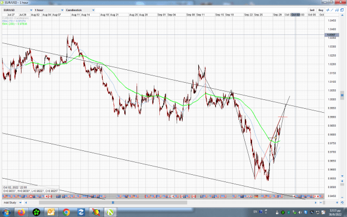Click the time scroll right arrow
The height and width of the screenshot is (217, 347).
click(x=316, y=203)
